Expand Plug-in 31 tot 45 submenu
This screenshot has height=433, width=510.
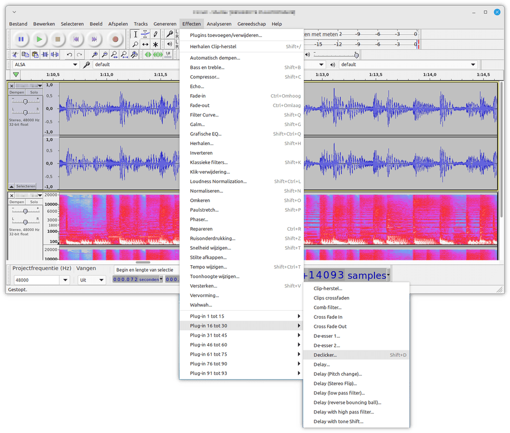point(241,335)
